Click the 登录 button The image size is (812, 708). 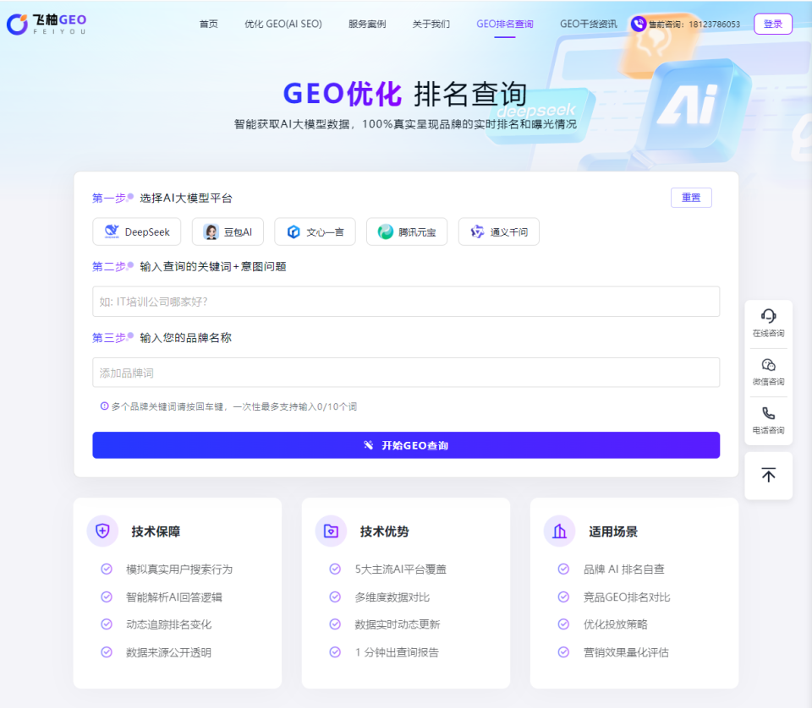772,23
